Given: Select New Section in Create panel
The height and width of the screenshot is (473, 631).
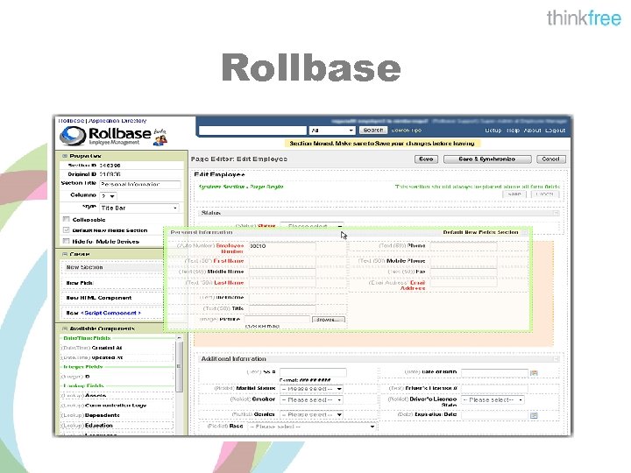Looking at the screenshot, I should tap(112, 267).
